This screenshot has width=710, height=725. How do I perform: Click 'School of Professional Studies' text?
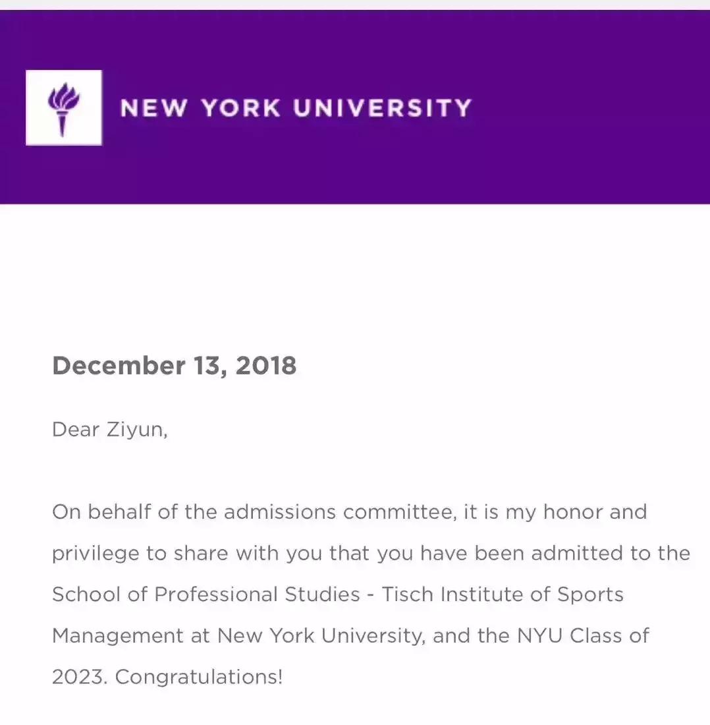[205, 594]
